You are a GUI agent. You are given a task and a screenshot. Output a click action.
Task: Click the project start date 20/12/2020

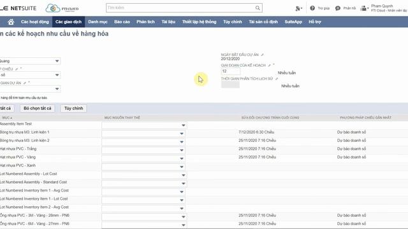[x=230, y=59]
